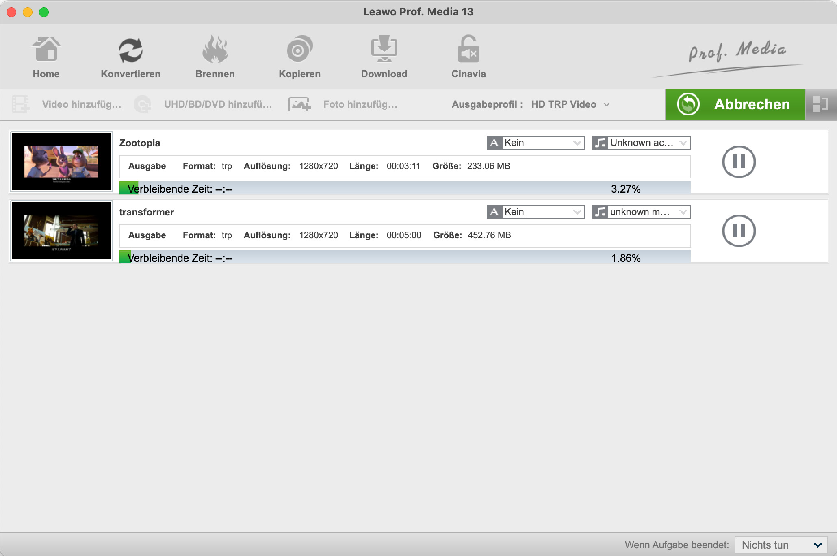Viewport: 837px width, 556px height.
Task: Click audio note icon in Zootopia row
Action: tap(600, 143)
